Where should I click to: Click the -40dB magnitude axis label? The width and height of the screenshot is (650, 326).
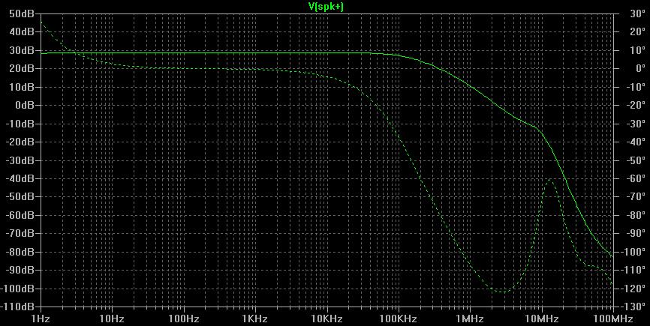coord(19,178)
